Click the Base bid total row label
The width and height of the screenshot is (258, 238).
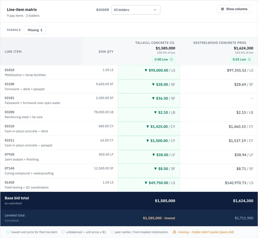(x=17, y=198)
